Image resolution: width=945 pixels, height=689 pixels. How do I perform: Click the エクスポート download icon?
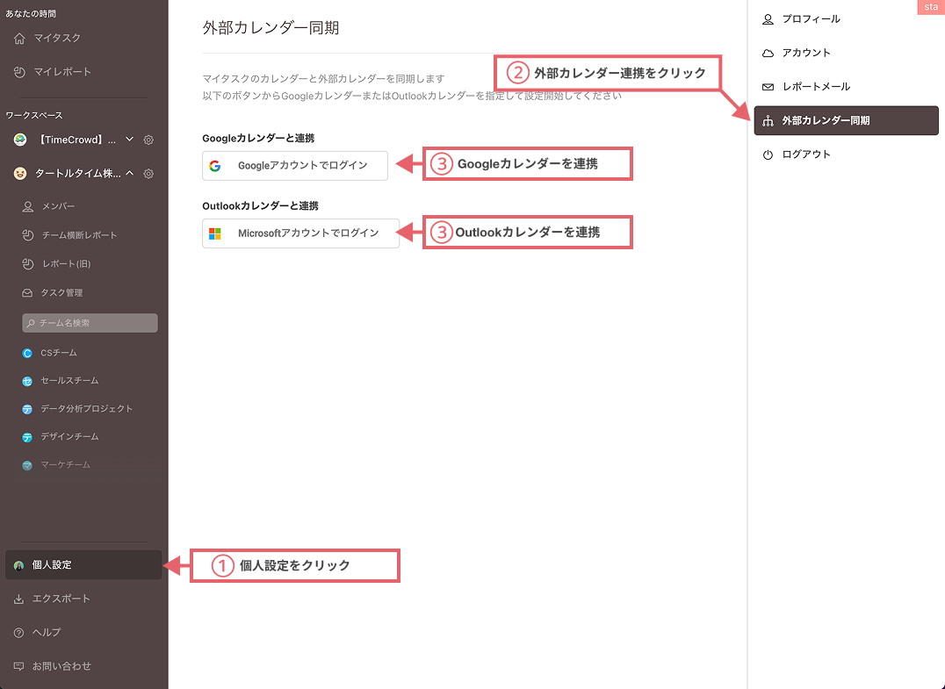[x=18, y=598]
